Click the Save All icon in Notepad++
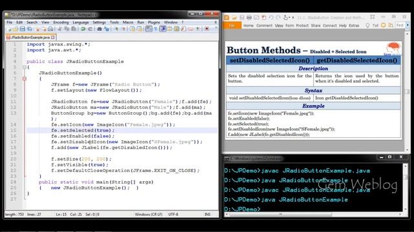414x232 pixels. pos(30,29)
